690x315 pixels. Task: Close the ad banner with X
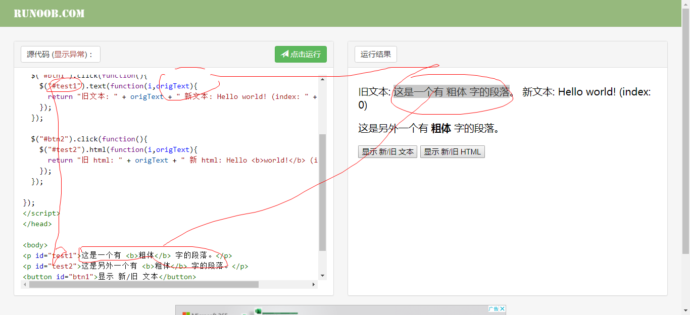coord(503,308)
